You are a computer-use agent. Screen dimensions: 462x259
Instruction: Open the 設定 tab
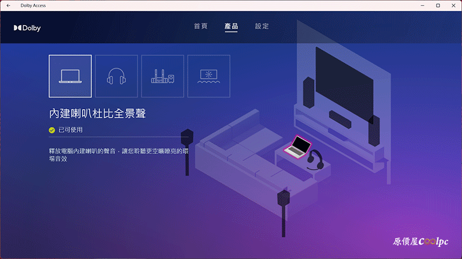262,26
